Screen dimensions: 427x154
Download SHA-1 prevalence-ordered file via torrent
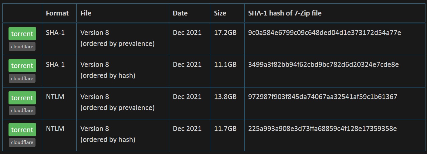22,34
